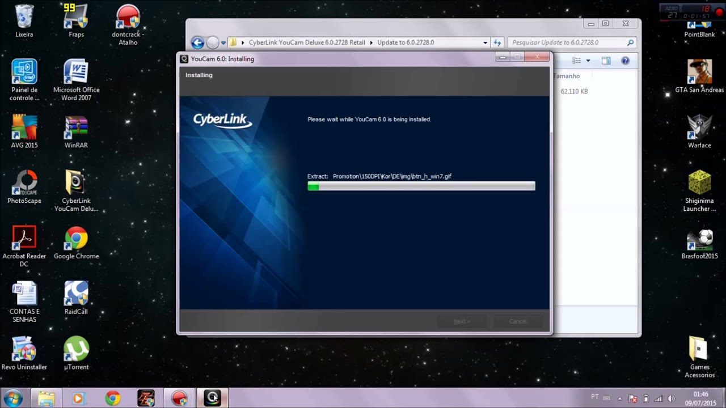726x408 pixels.
Task: Open the CONTAS E SENHAS document
Action: point(24,302)
